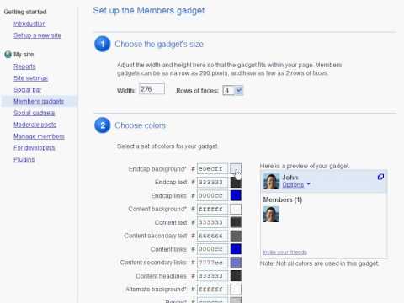404x303 pixels.
Task: Open the Manage members link
Action: [39, 136]
